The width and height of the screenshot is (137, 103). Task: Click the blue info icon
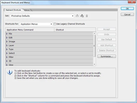click(10, 72)
